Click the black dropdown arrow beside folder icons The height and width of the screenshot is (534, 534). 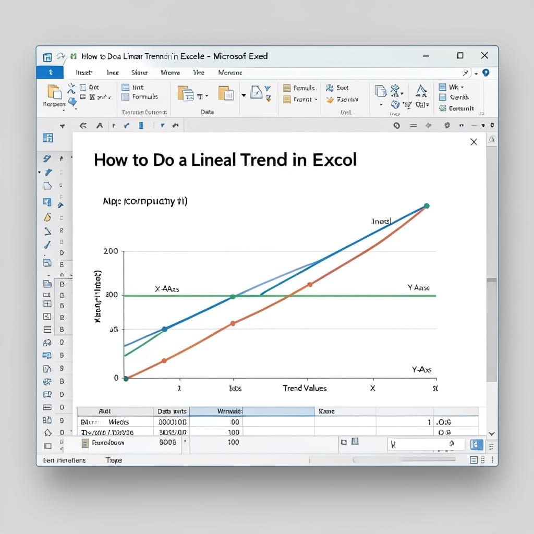coord(244,95)
